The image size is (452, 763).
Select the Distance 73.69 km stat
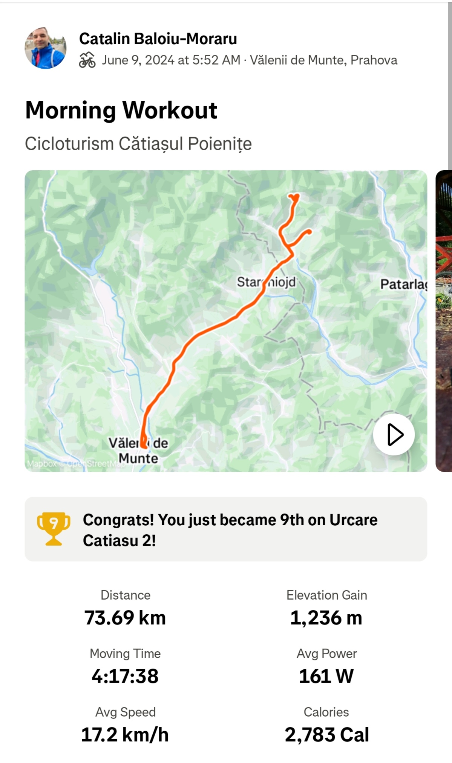pyautogui.click(x=125, y=618)
